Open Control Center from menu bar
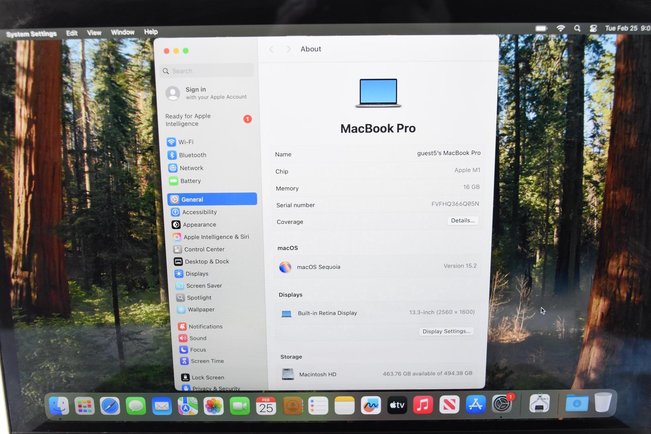This screenshot has width=651, height=434. (593, 29)
